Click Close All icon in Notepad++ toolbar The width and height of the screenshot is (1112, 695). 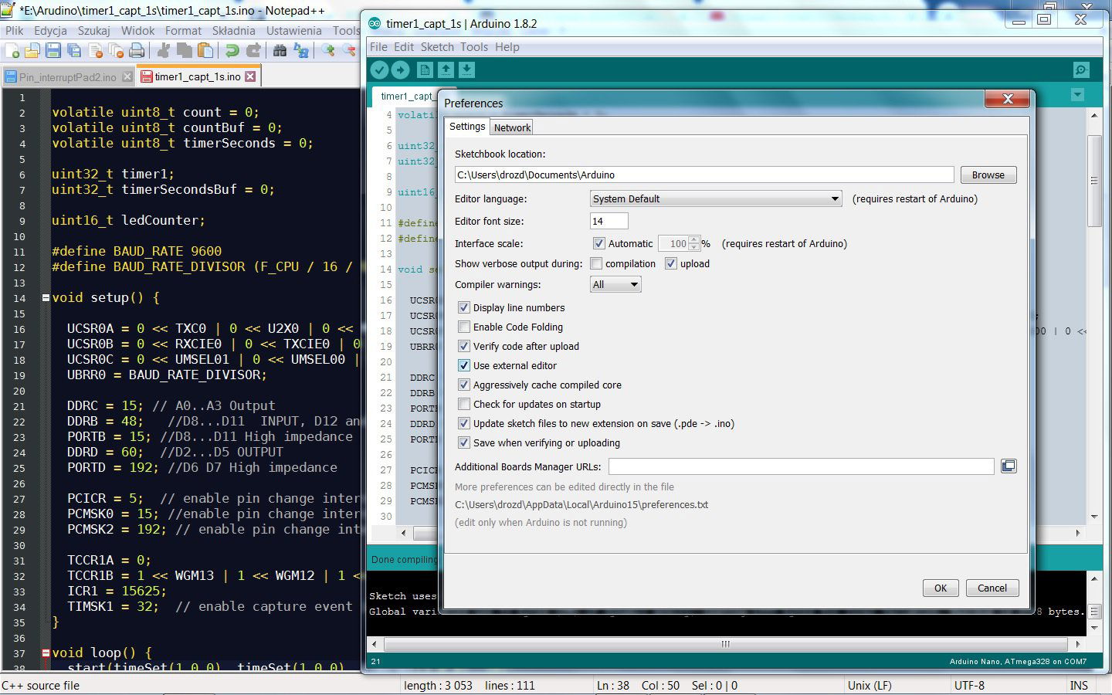click(116, 51)
